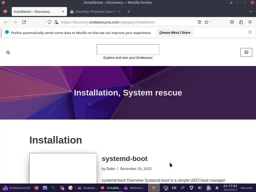
Task: Dismiss the Firefox data sharing notification
Action: [x=250, y=32]
